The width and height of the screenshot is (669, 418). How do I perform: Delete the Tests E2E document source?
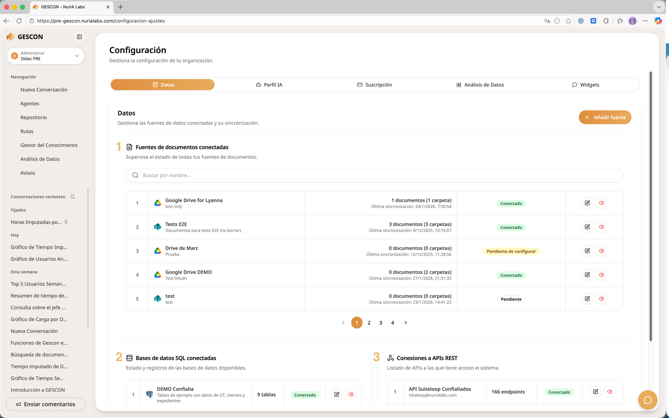pos(601,227)
